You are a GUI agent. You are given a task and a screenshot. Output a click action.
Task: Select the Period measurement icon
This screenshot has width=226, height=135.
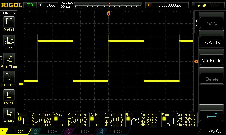(9, 22)
